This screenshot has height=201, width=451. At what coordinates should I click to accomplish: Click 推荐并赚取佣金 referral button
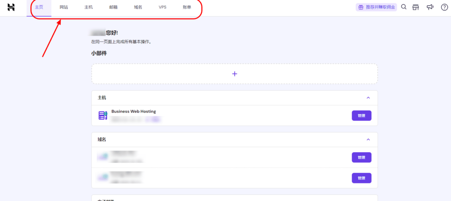[x=376, y=7]
